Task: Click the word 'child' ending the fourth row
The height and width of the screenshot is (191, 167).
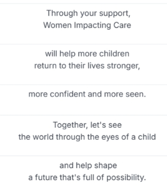Action: click(x=147, y=137)
